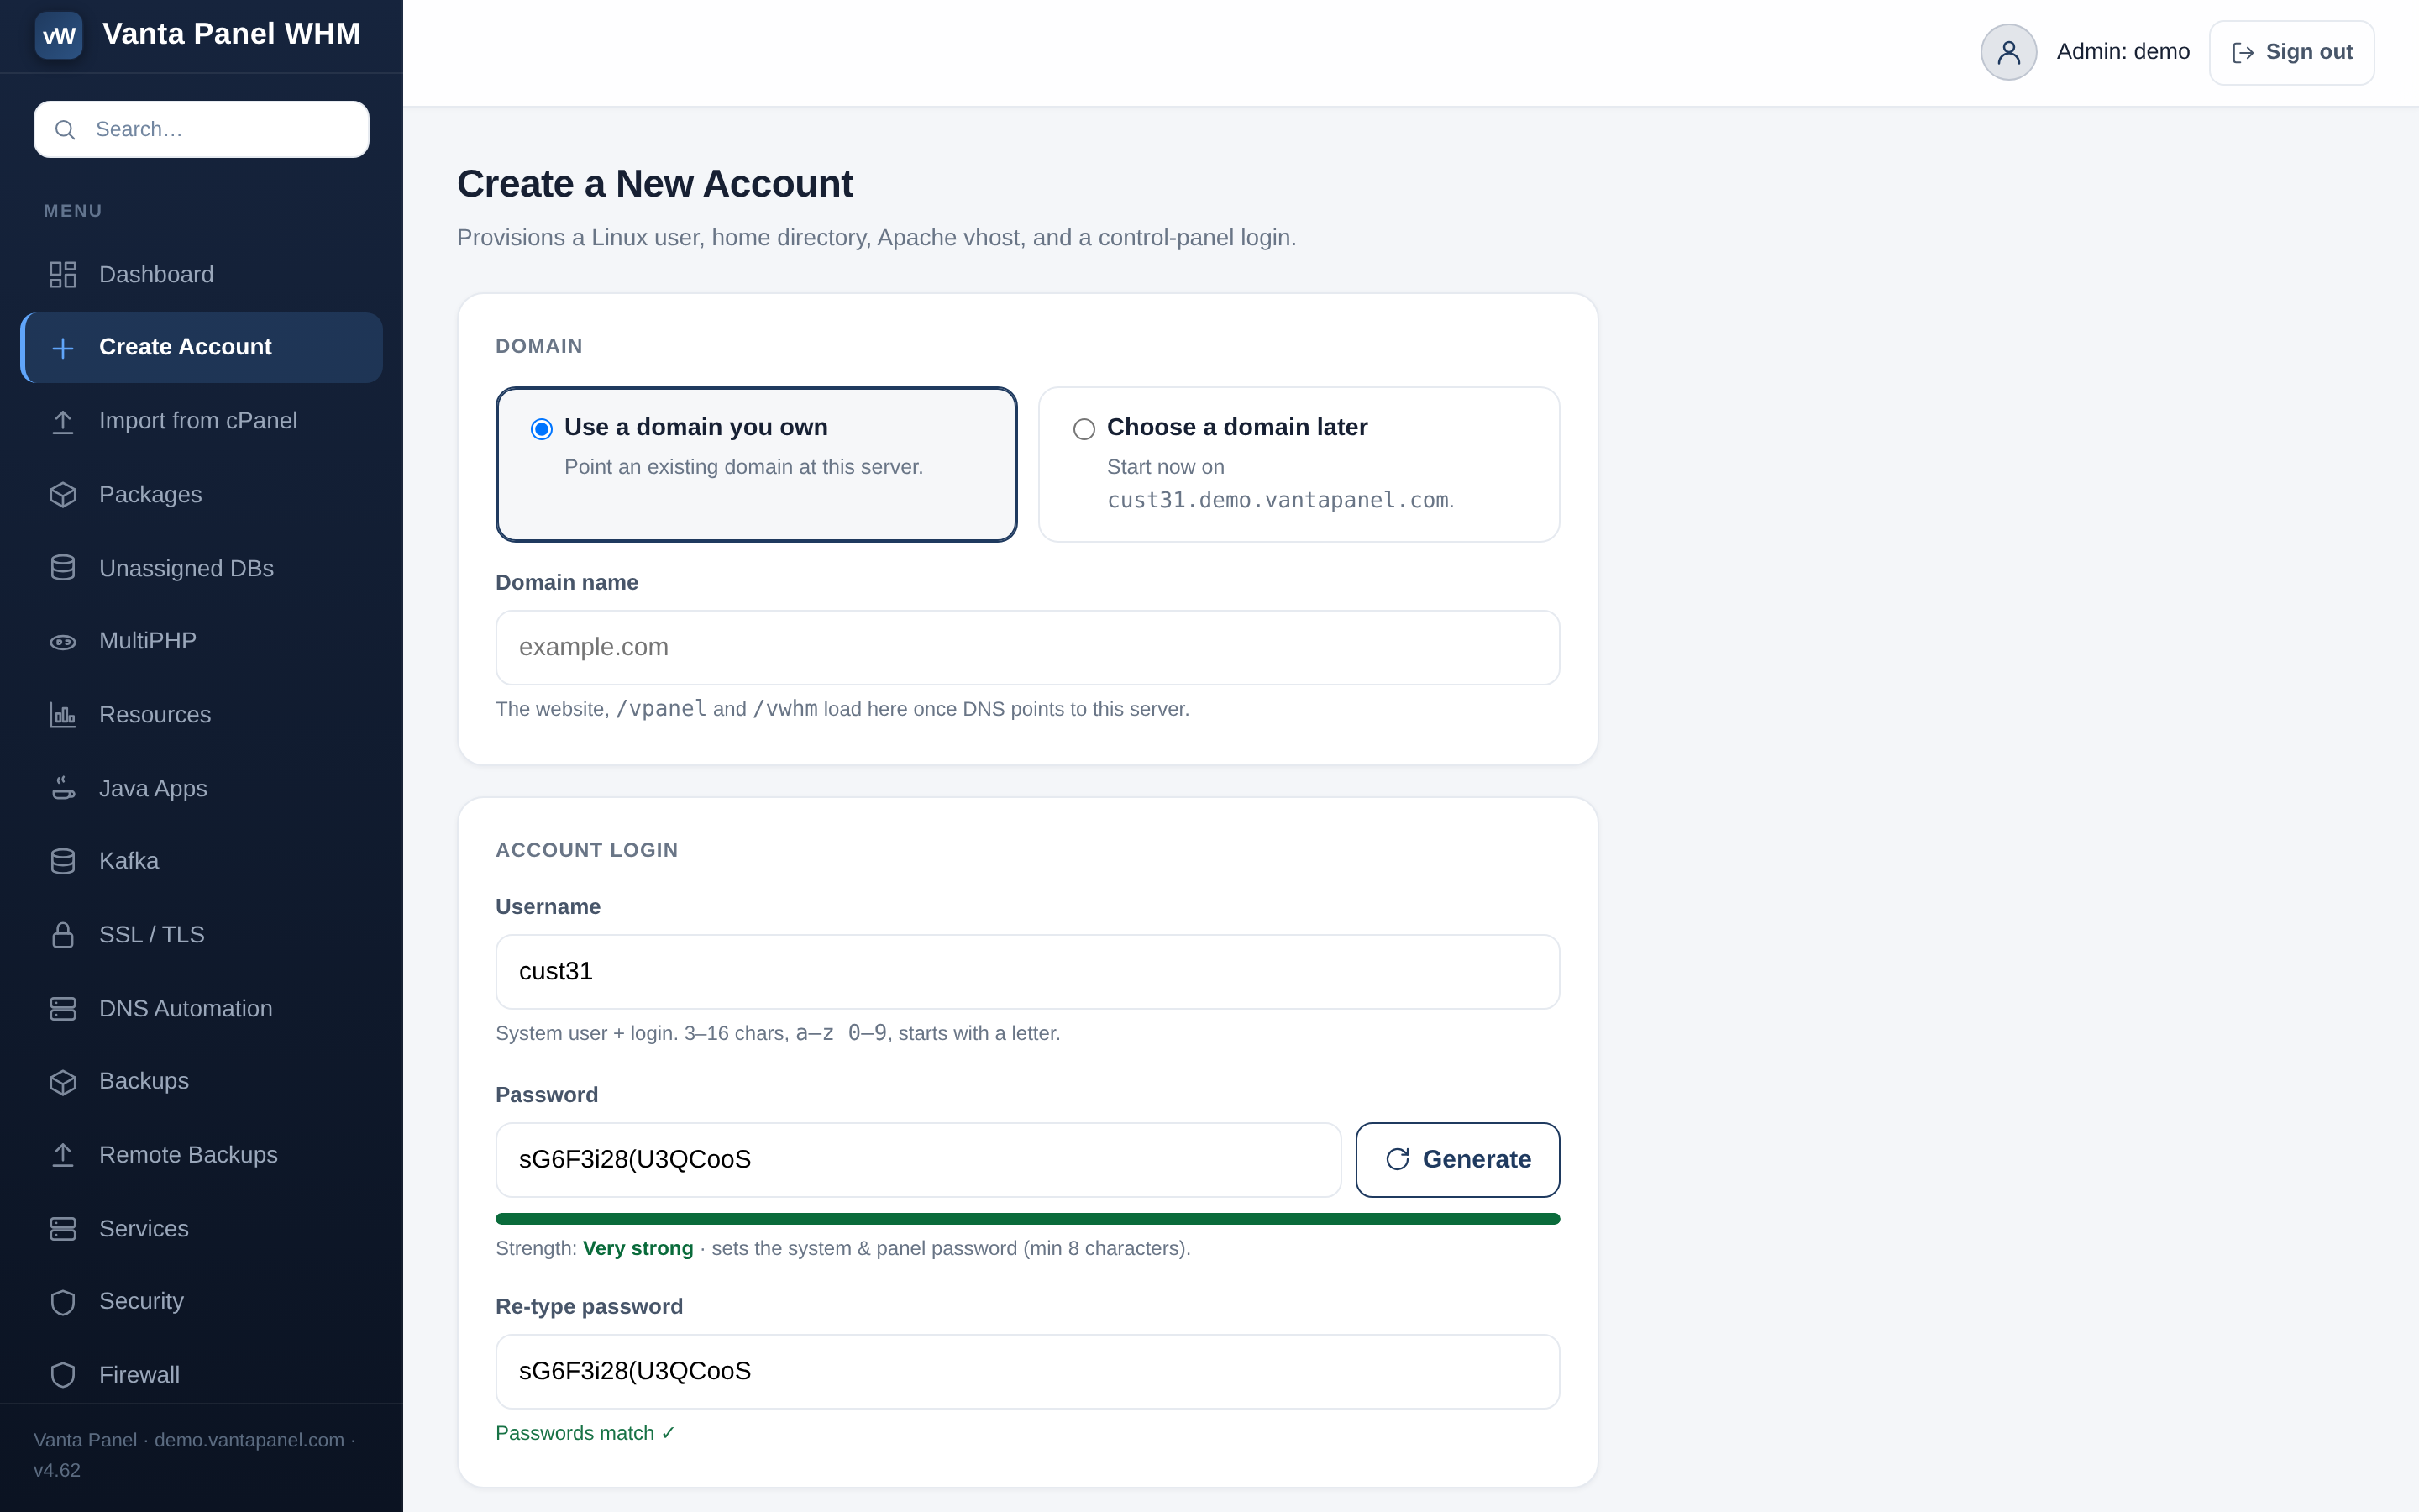The image size is (2419, 1512).
Task: Select the Use a domain you own radio
Action: pyautogui.click(x=542, y=429)
